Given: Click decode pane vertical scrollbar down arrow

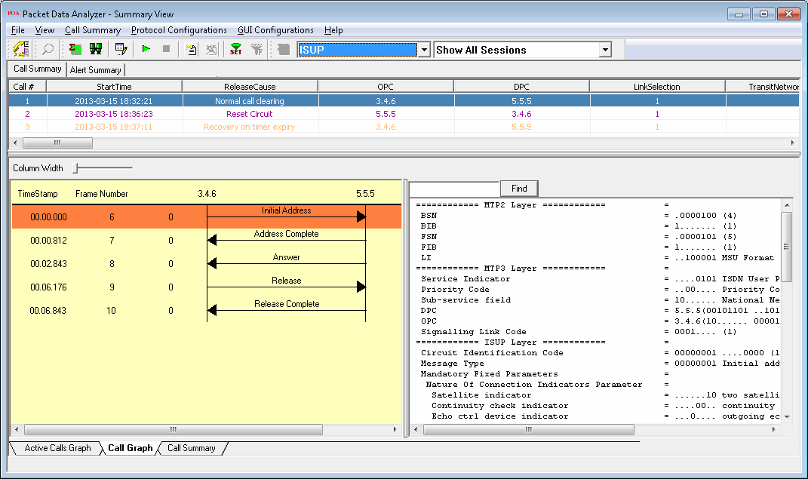Looking at the screenshot, I should pos(787,416).
